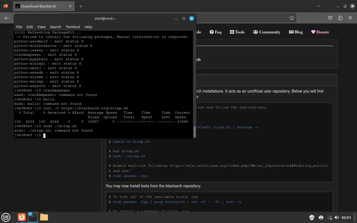Bookmark this page with star icon
The height and width of the screenshot is (223, 357).
(x=292, y=18)
